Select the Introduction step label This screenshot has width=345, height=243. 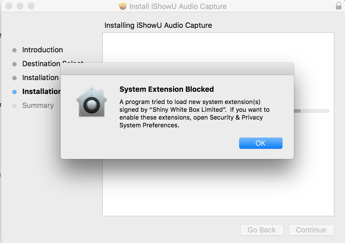[42, 50]
